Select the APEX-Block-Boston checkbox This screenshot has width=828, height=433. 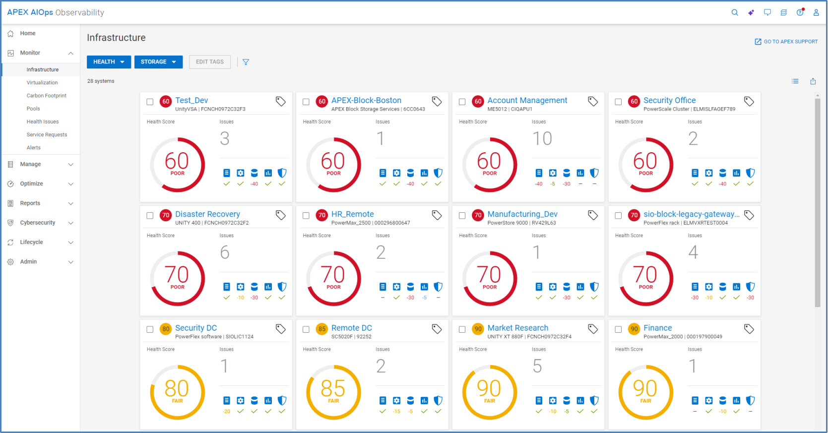(306, 102)
